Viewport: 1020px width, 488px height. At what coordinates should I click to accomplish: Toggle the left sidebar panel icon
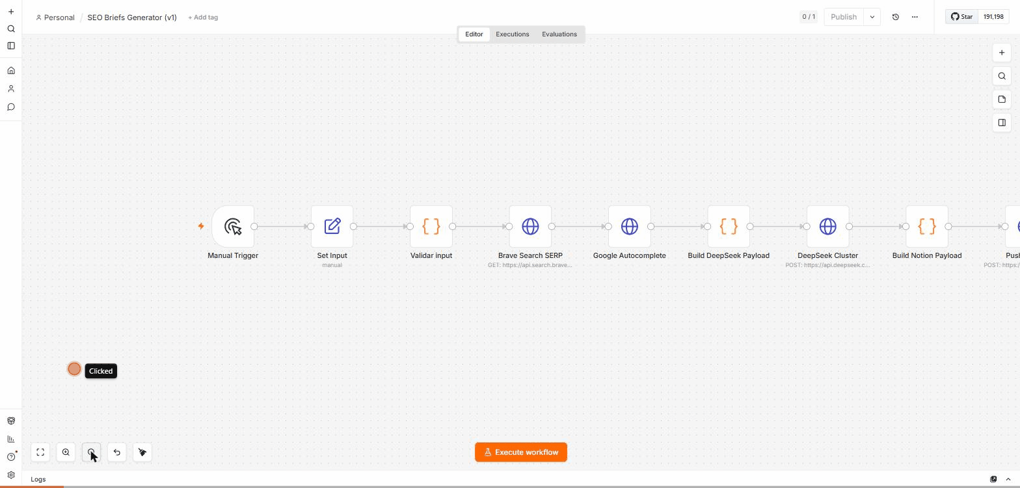[11, 45]
